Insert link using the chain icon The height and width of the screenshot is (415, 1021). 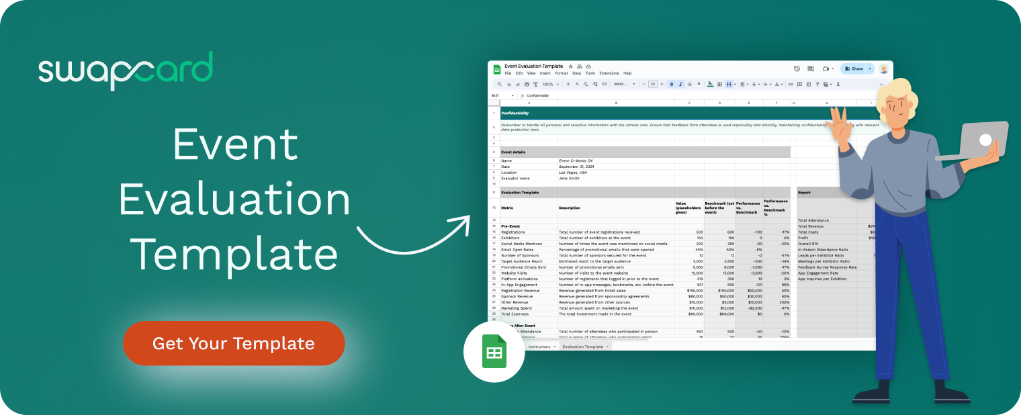point(791,85)
